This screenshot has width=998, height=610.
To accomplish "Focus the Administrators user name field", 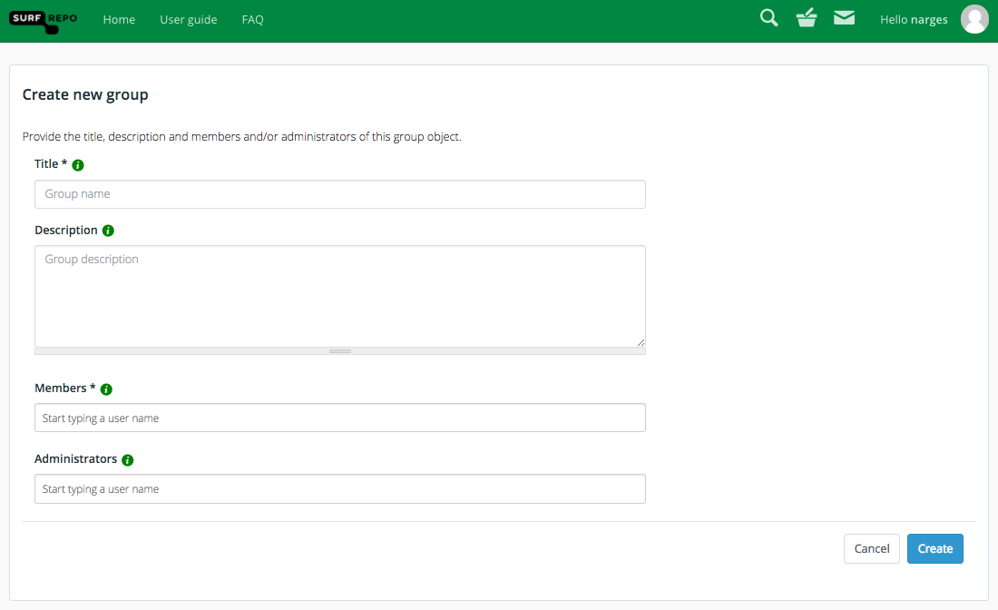I will coord(340,489).
